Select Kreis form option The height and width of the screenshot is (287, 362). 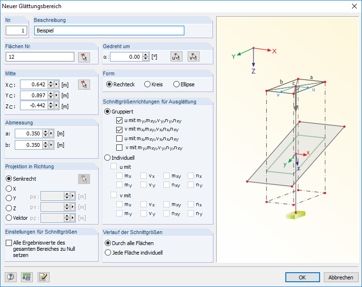coord(153,84)
